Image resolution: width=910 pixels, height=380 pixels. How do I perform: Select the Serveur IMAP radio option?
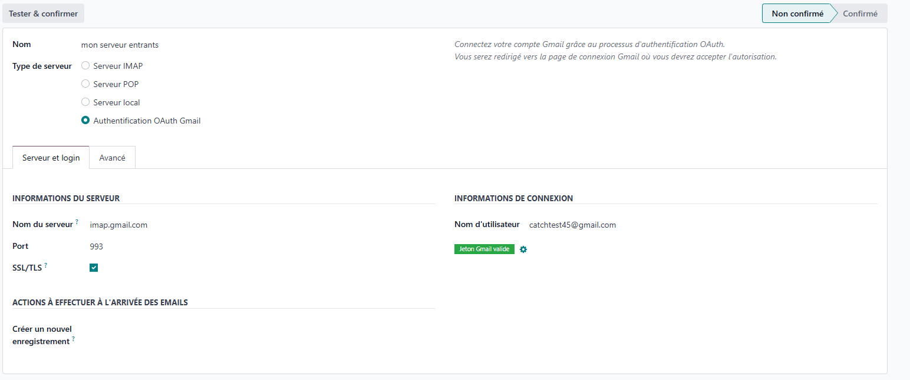pyautogui.click(x=85, y=66)
